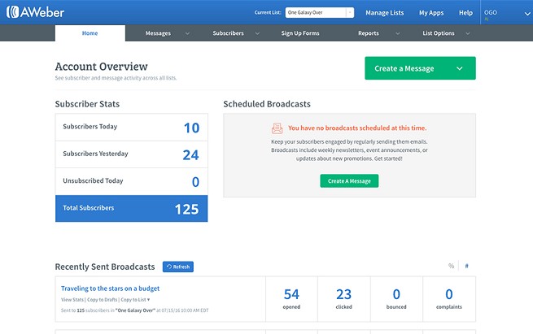The image size is (533, 334).
Task: Click the AWeber logo
Action: click(35, 12)
